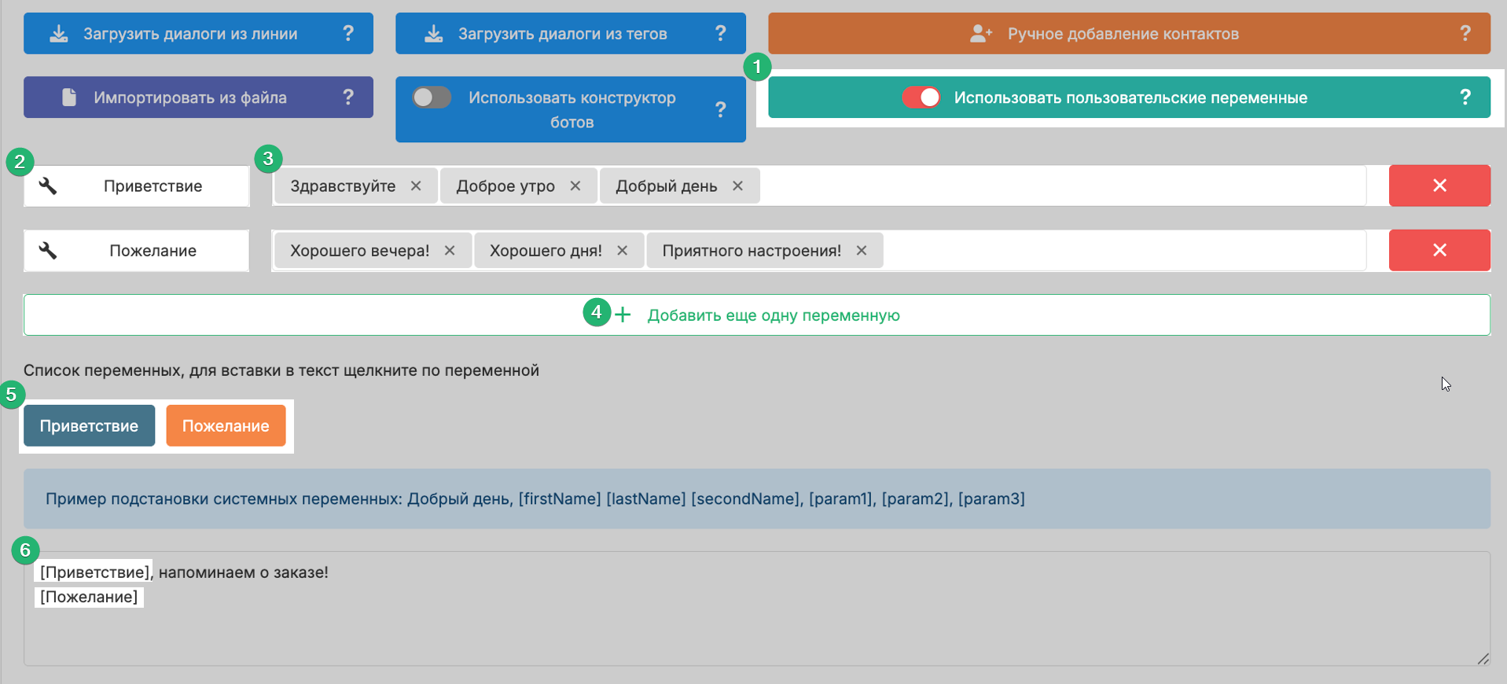Image resolution: width=1507 pixels, height=684 pixels.
Task: Remove the 'Приятного настроения!' tag
Action: (x=862, y=250)
